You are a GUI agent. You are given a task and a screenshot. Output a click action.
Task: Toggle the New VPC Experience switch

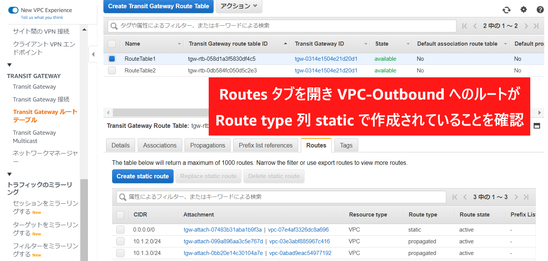tap(13, 10)
